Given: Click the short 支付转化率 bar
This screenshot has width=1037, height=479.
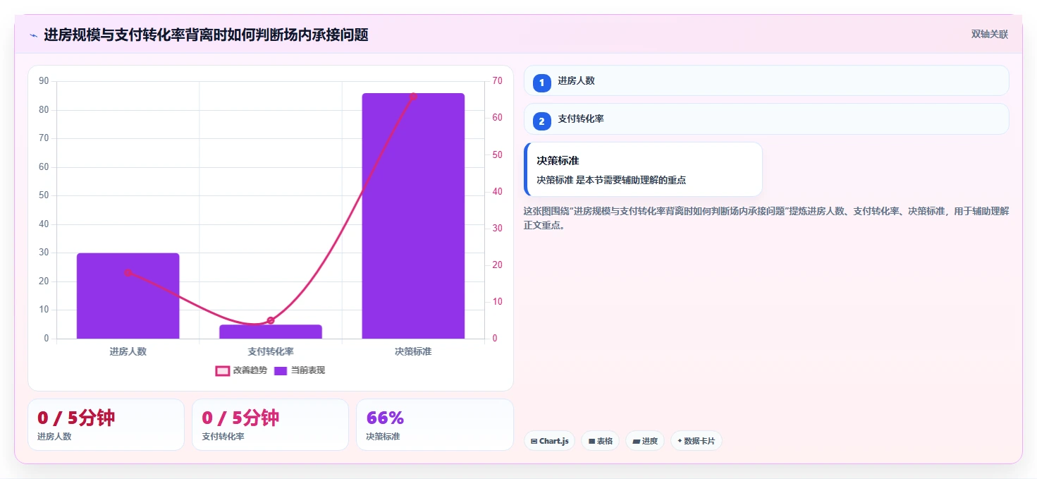Looking at the screenshot, I should point(271,332).
